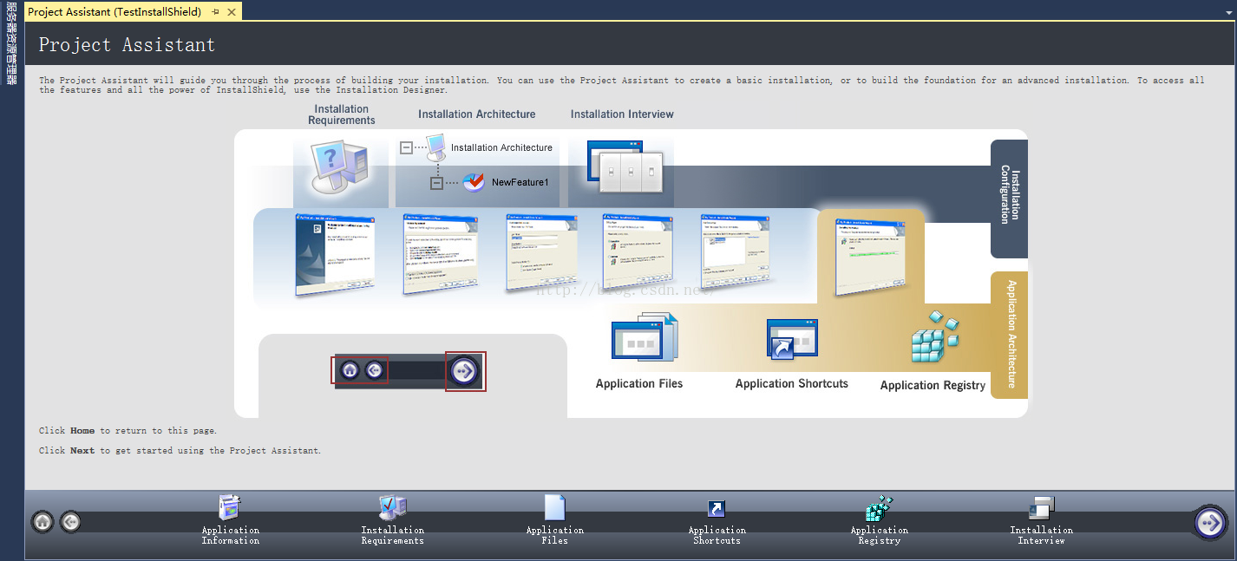Click the Application Shortcuts icon in diagram
This screenshot has width=1237, height=561.
click(x=792, y=340)
